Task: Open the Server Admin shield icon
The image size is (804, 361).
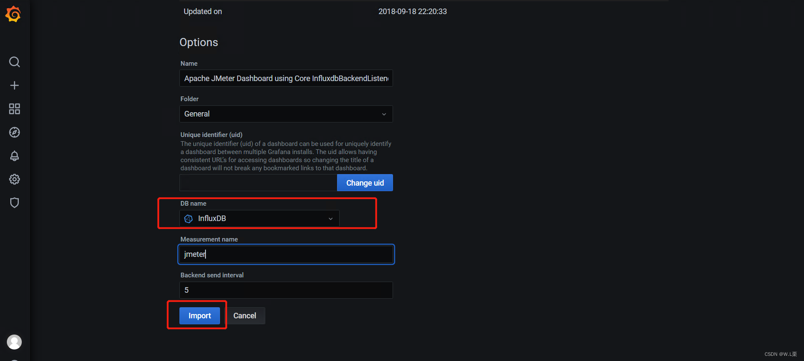Action: (15, 203)
